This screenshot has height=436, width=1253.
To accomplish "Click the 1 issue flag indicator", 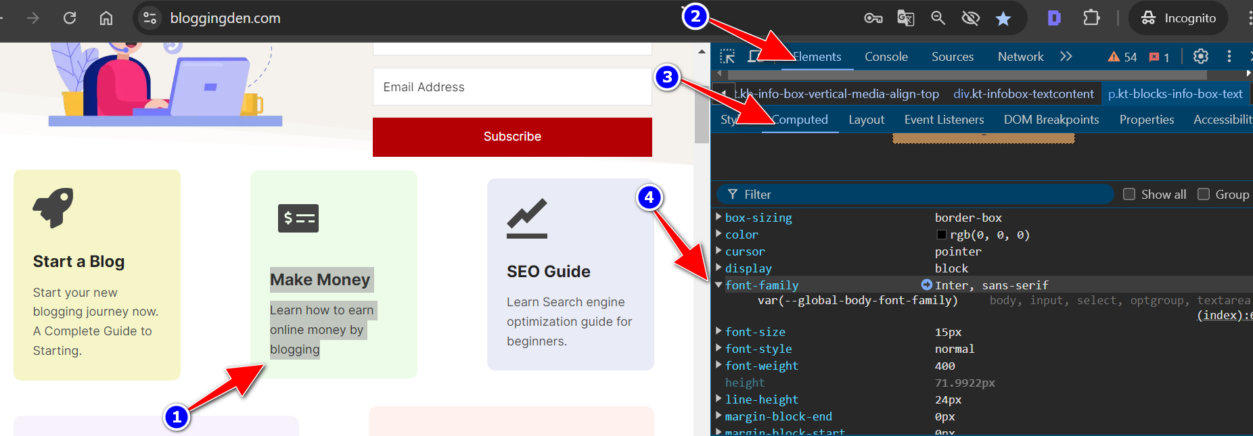I will pos(1160,57).
